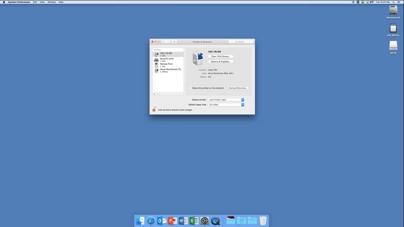Open the Apple menu
404x227 pixels.
[4, 2]
